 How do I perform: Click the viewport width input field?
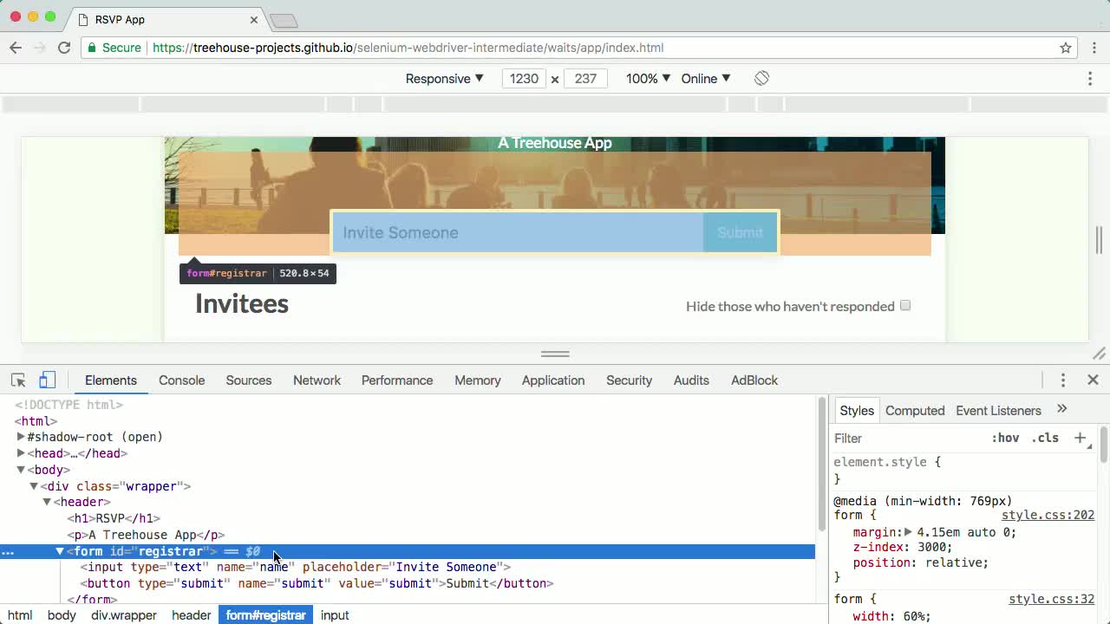click(524, 78)
